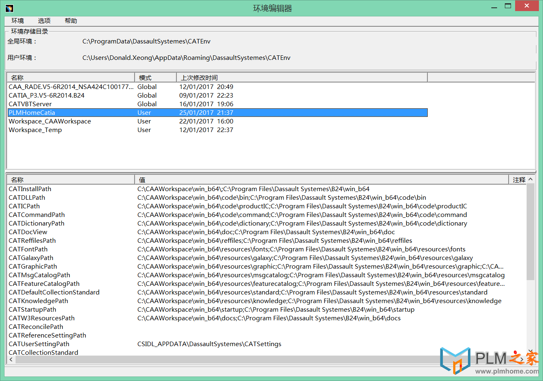Viewport: 543px width, 381px height.
Task: Click Global mode of CATVBTServer row
Action: (147, 104)
